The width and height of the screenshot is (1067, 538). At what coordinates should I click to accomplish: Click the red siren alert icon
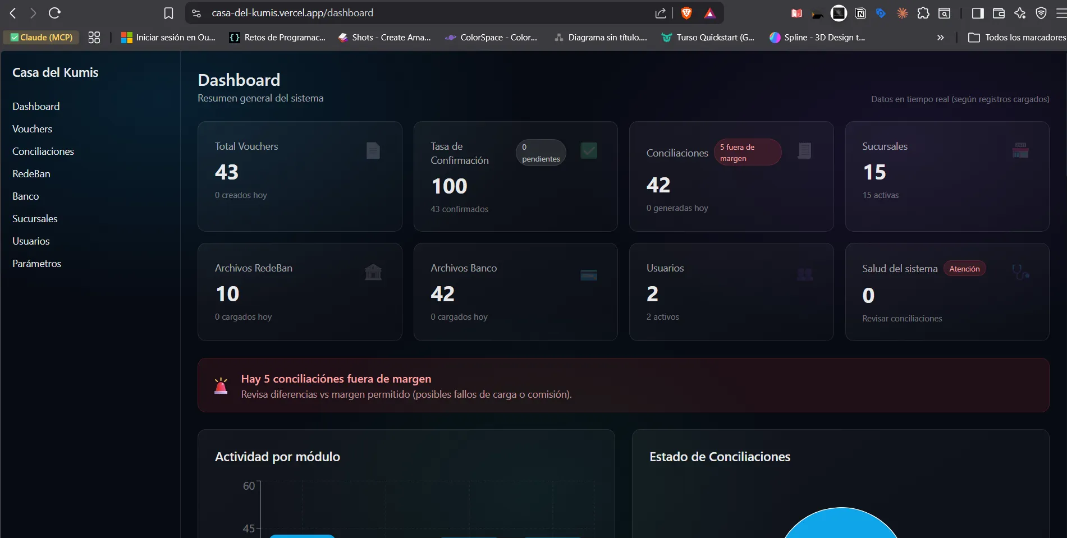[x=221, y=385]
